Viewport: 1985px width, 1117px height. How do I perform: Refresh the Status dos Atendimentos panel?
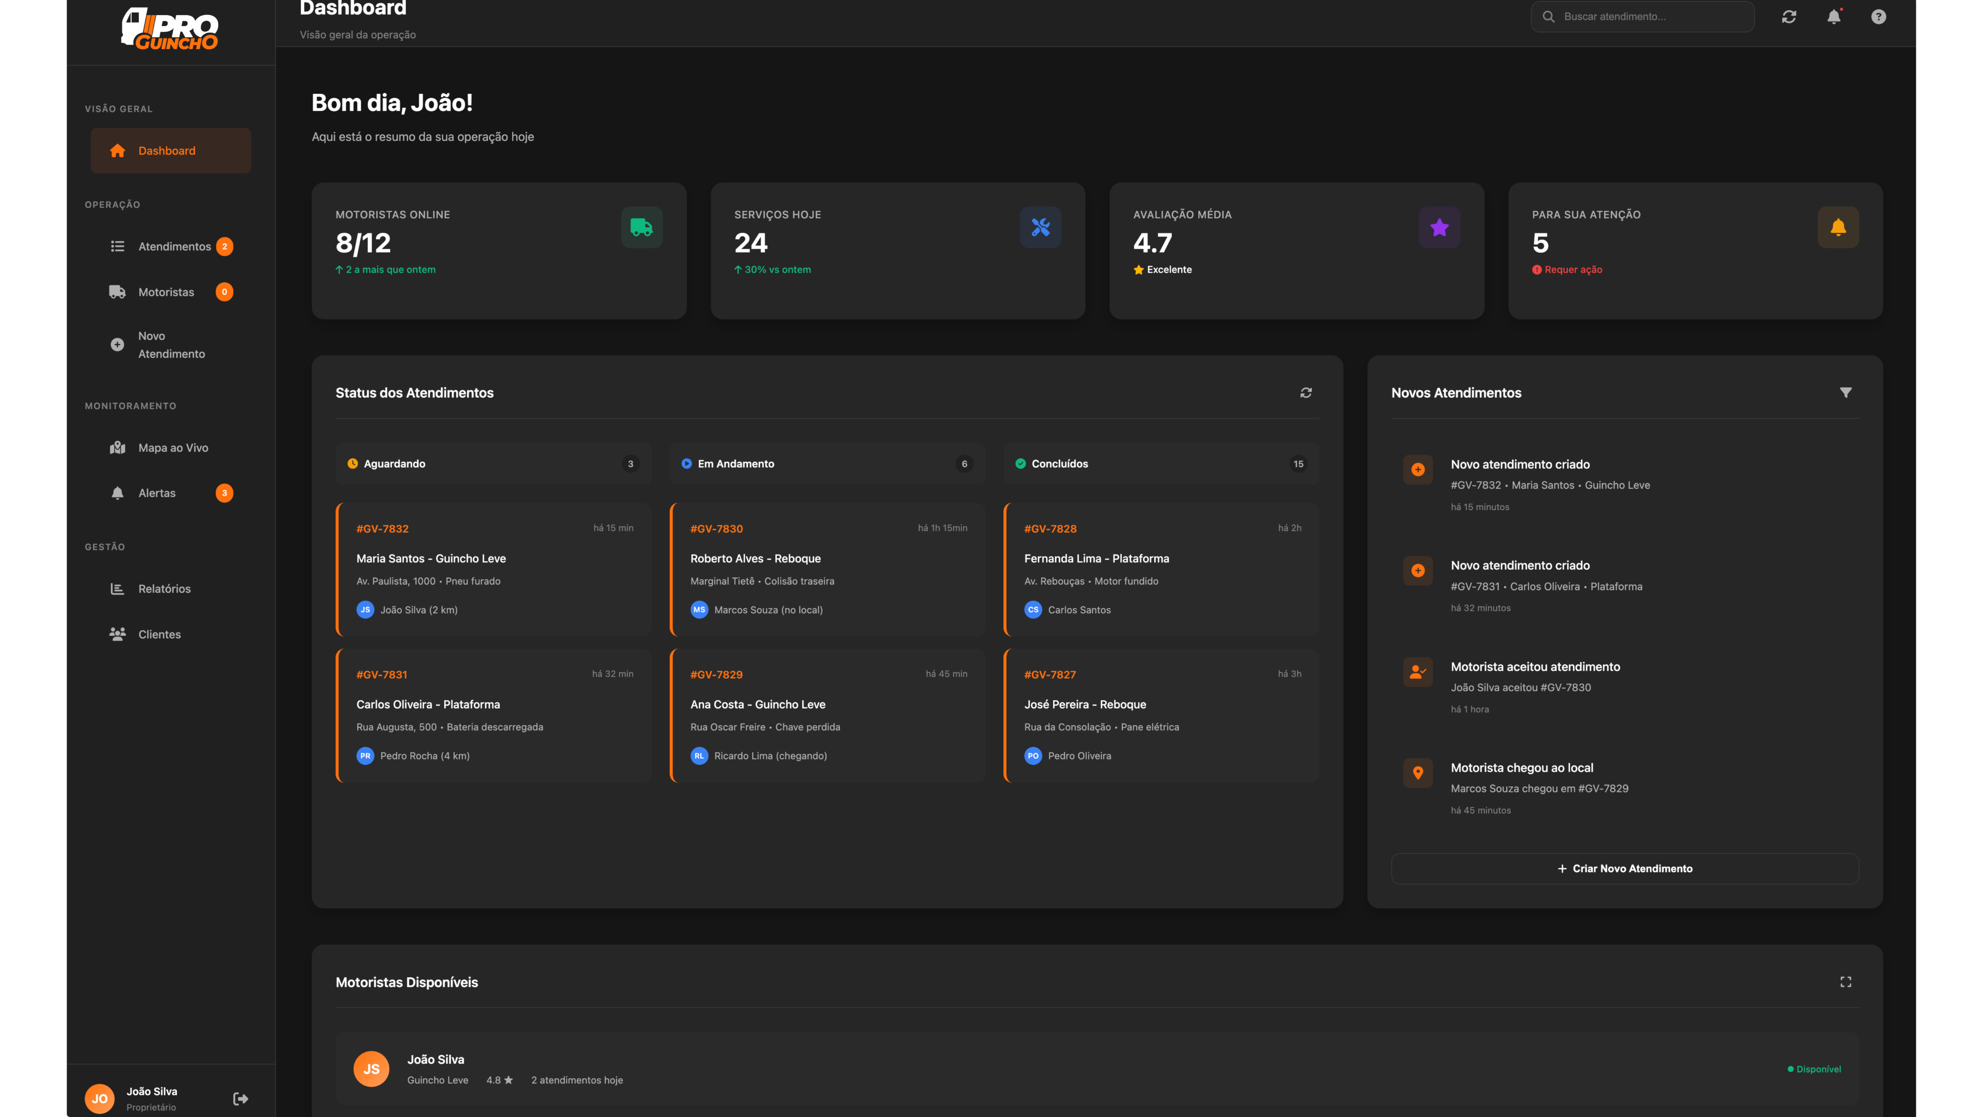click(1306, 393)
